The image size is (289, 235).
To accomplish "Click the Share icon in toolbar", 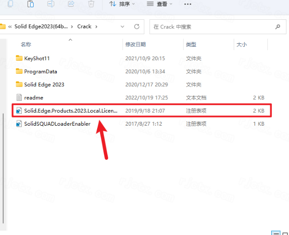I will [71, 4].
